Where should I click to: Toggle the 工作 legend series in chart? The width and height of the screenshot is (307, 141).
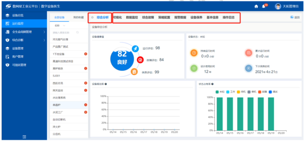231,92
